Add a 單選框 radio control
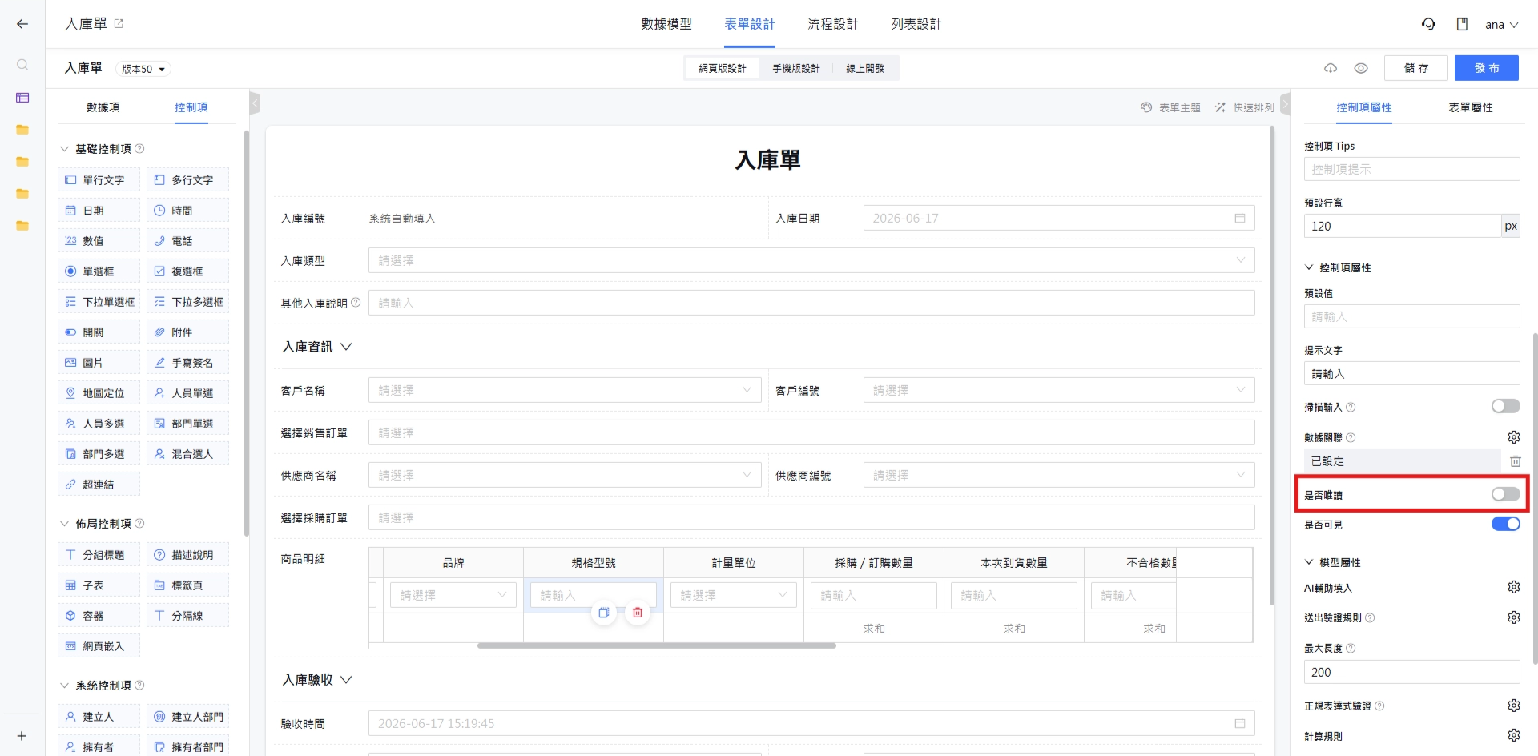Image resolution: width=1538 pixels, height=756 pixels. point(99,271)
